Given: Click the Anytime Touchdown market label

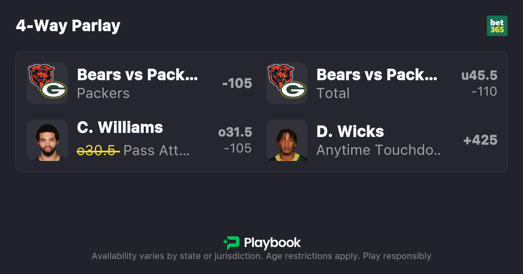Looking at the screenshot, I should [x=378, y=150].
